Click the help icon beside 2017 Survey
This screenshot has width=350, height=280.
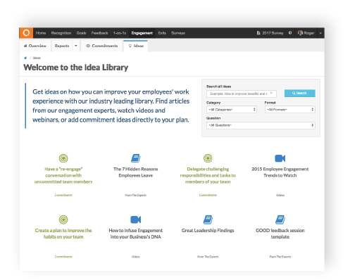(290, 33)
